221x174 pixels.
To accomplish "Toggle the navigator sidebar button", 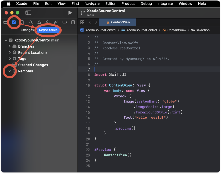I will coord(28,13).
